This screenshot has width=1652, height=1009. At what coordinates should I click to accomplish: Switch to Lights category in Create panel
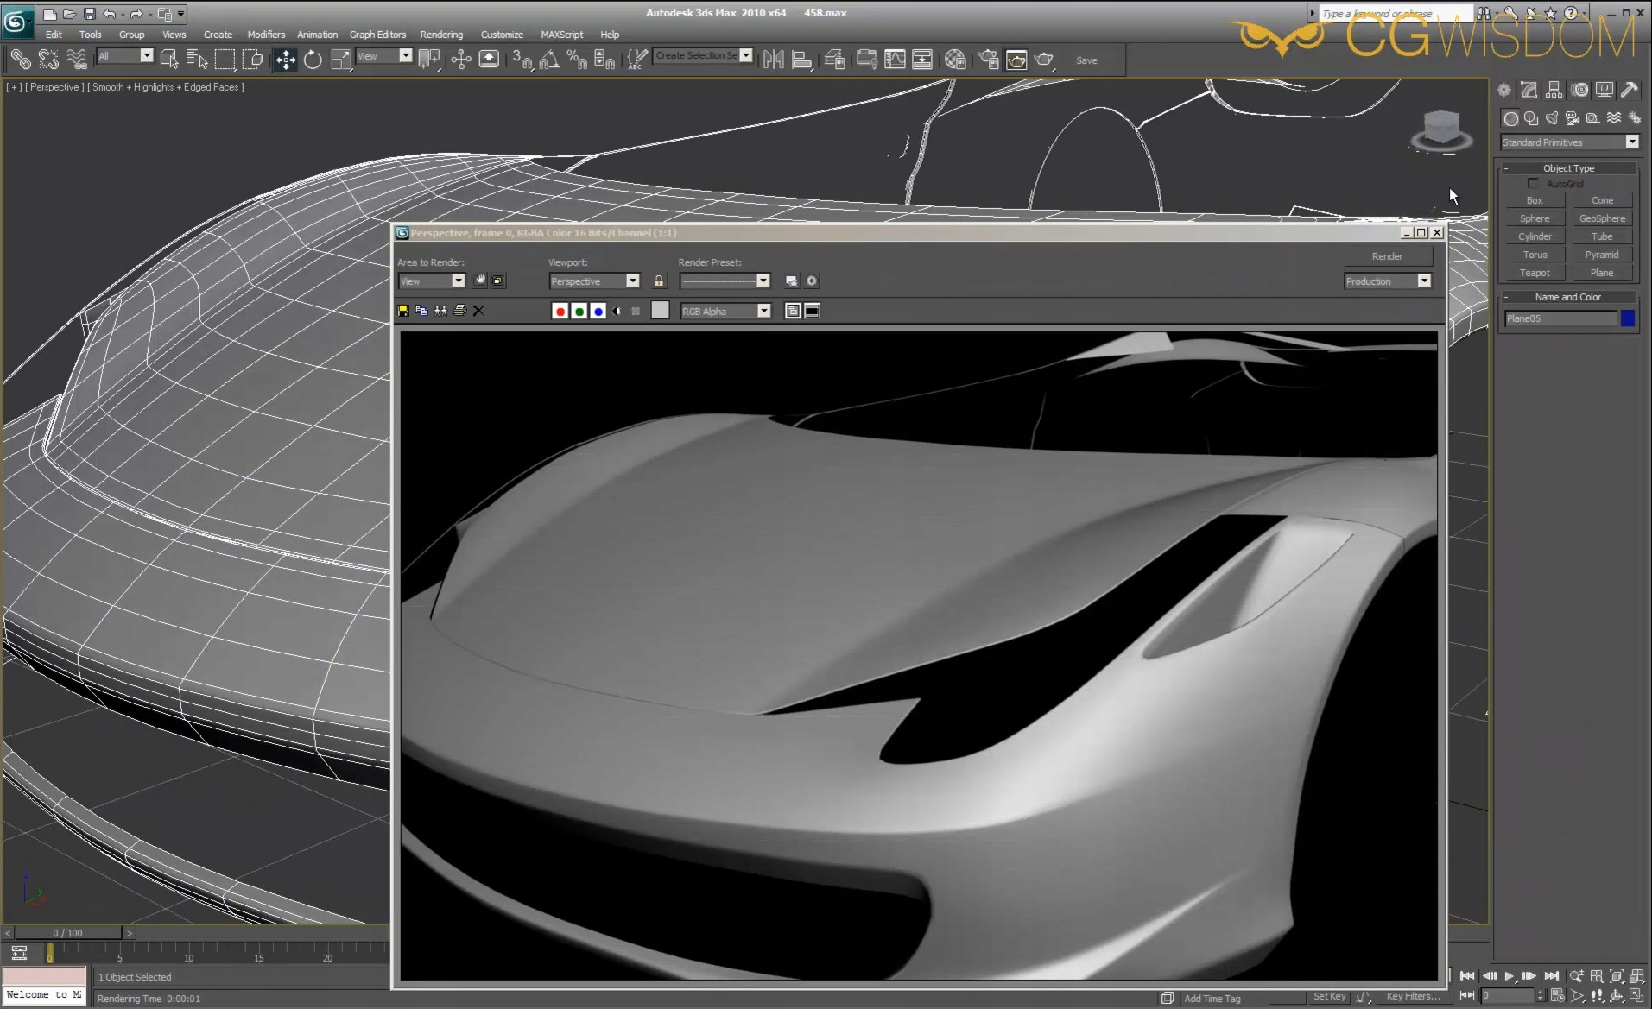coord(1552,118)
